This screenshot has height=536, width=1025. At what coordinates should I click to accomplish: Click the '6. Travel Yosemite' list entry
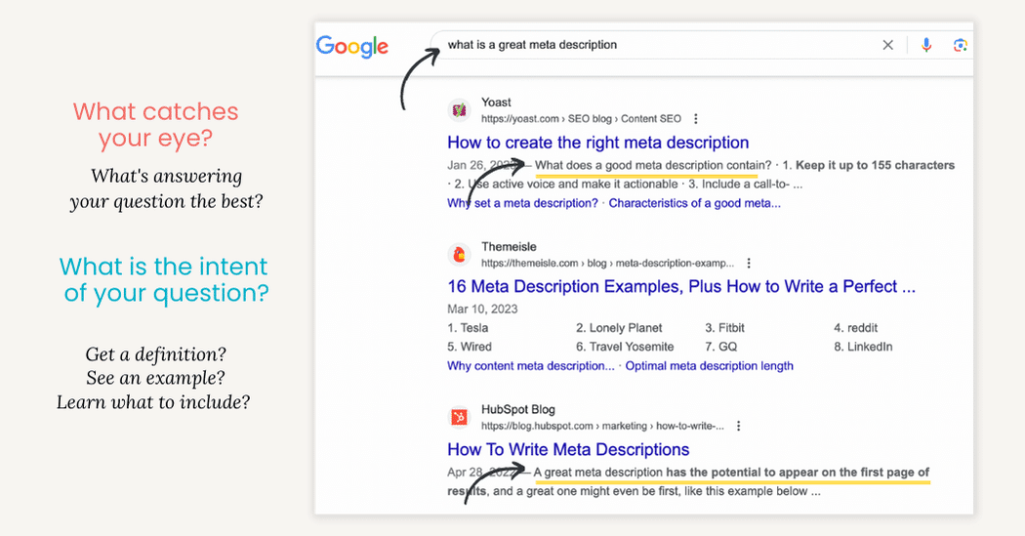625,348
